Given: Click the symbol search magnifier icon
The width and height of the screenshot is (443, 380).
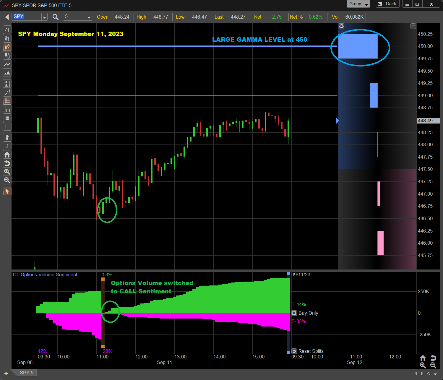Looking at the screenshot, I should point(55,17).
